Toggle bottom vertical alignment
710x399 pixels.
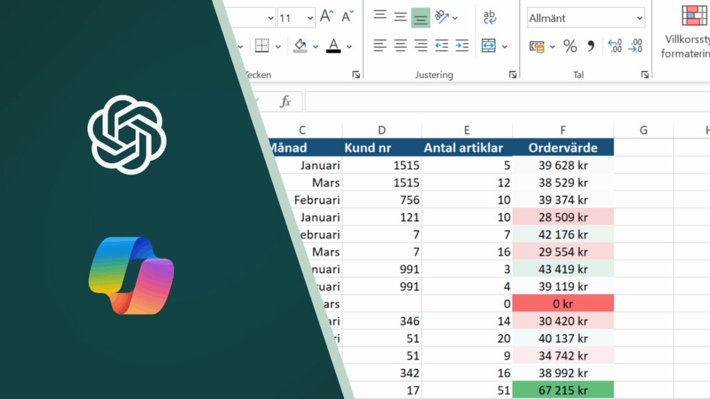coord(421,17)
